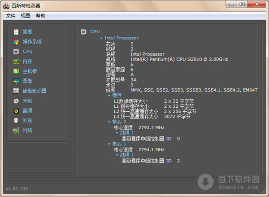
Task: Click 高级程序中断控制器 ID 0 row
Action: point(151,139)
